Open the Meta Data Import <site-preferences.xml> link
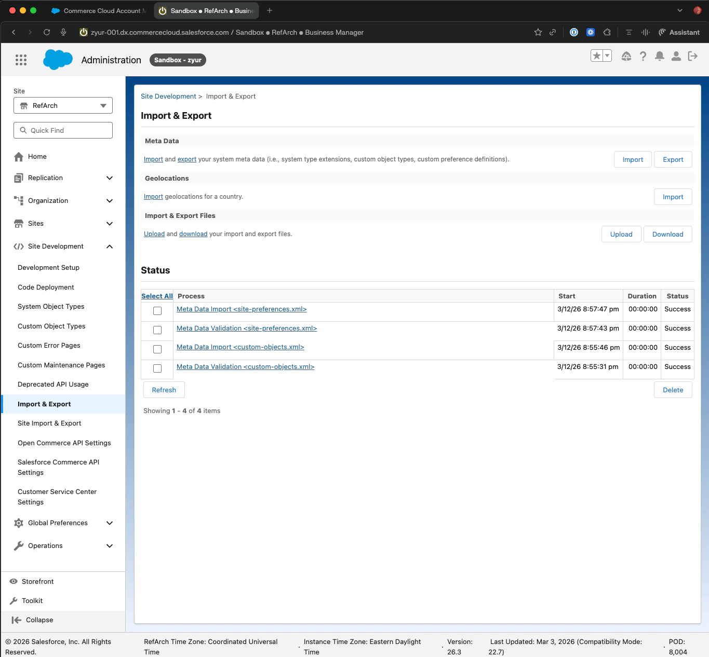709x657 pixels. [x=242, y=309]
